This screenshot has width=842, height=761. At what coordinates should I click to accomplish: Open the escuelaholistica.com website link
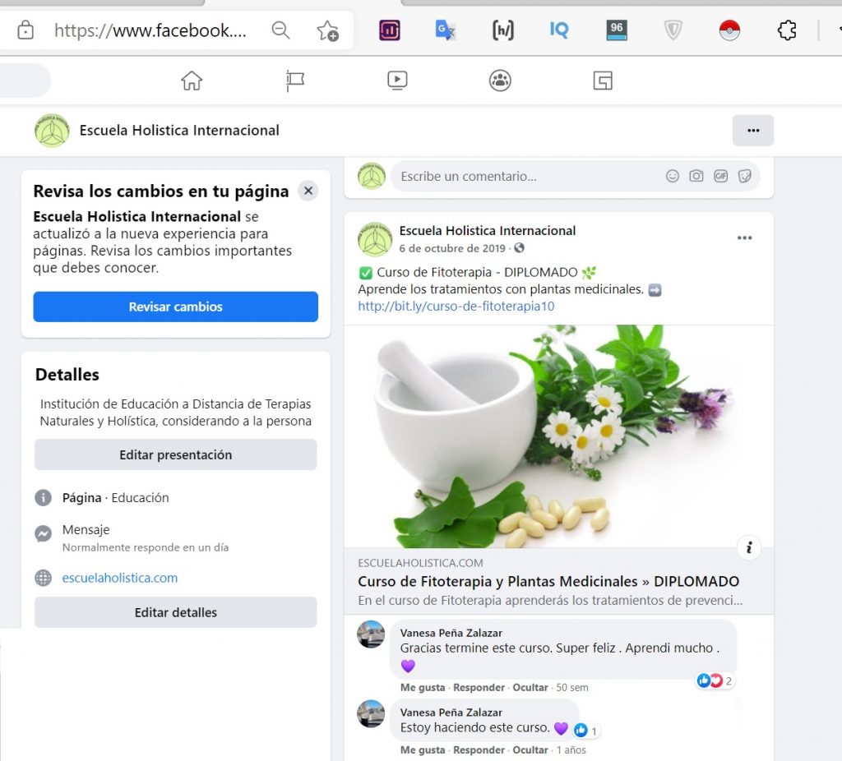(x=120, y=578)
